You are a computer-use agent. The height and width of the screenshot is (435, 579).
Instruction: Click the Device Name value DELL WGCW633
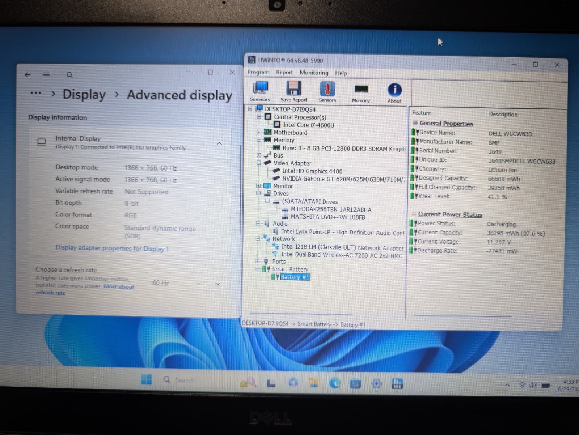pyautogui.click(x=510, y=134)
